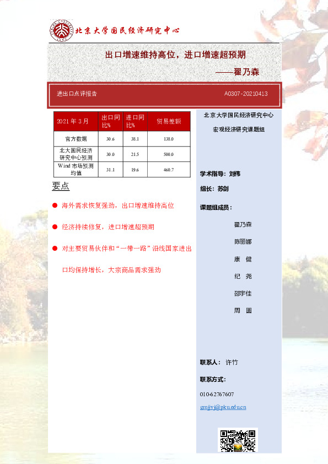
Task: Click the forecast import value 21.5
Action: pos(135,154)
